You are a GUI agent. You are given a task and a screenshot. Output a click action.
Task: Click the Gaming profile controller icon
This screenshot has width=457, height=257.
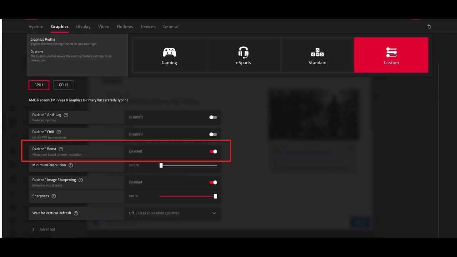click(169, 52)
